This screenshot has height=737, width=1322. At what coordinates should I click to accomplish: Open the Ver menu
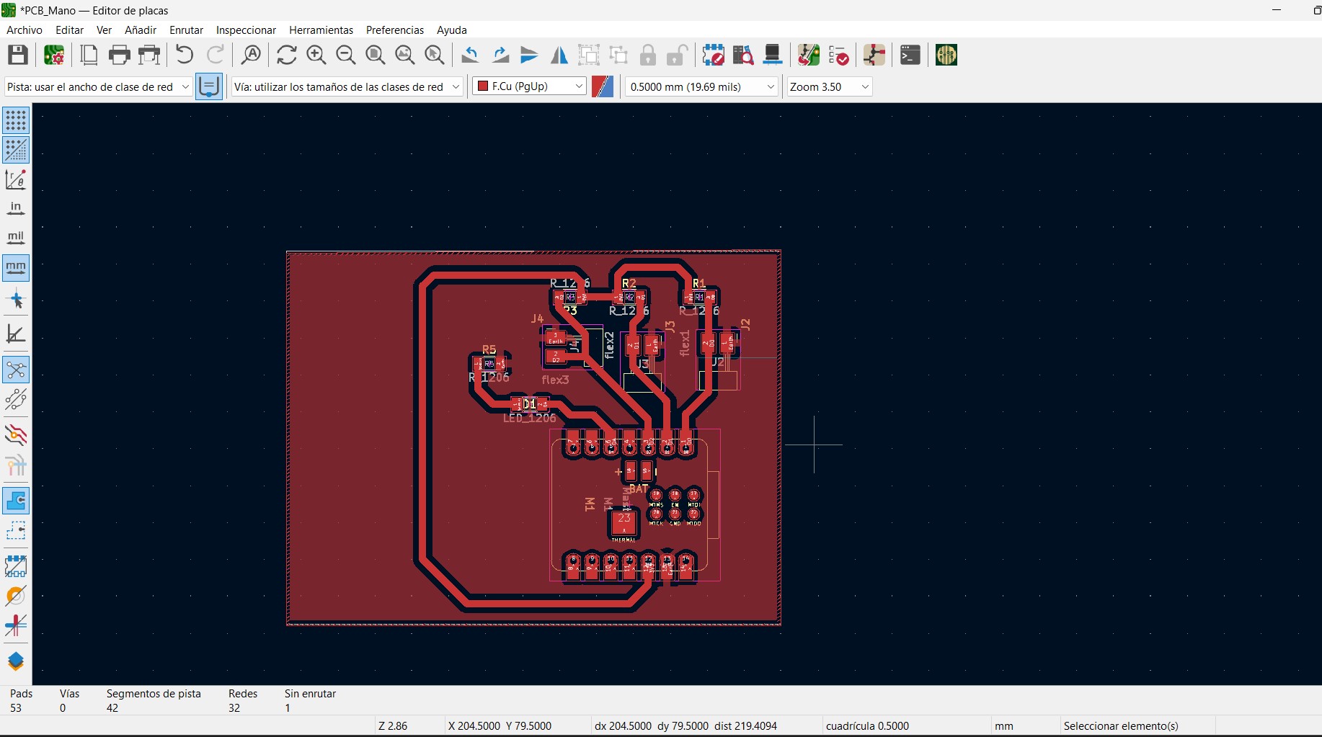point(105,30)
